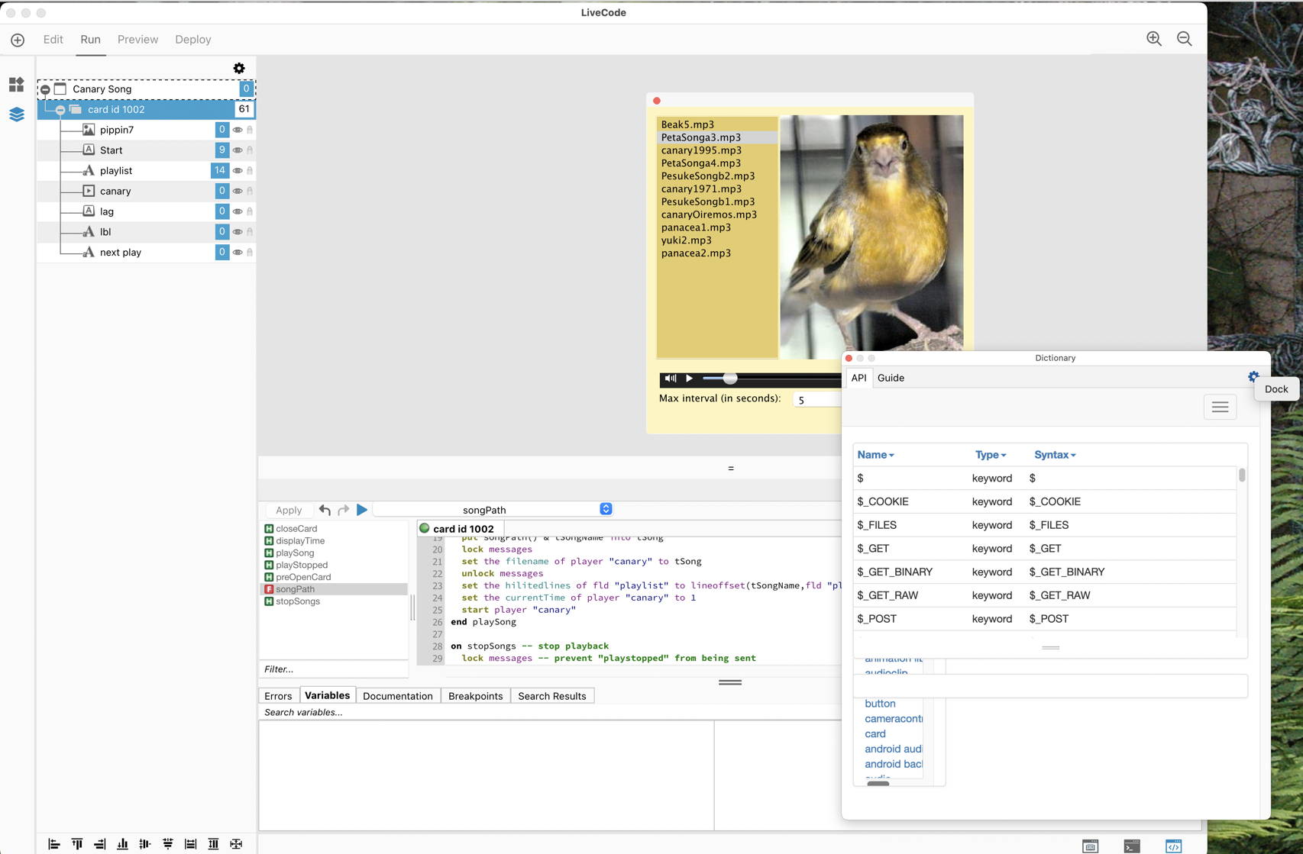Click the add new plus icon

(x=18, y=40)
